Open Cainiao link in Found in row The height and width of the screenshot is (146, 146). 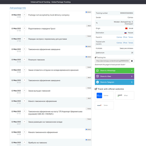click(119, 37)
